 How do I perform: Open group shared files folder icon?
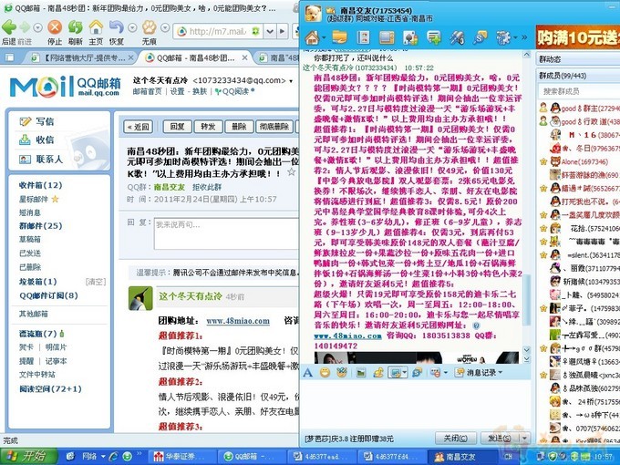pos(340,38)
